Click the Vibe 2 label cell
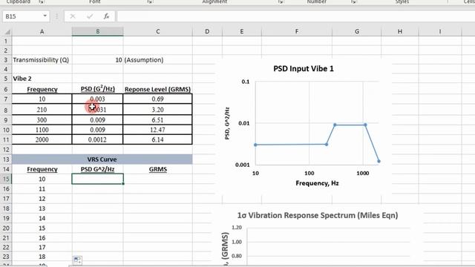This screenshot has width=475, height=267. tap(42, 79)
